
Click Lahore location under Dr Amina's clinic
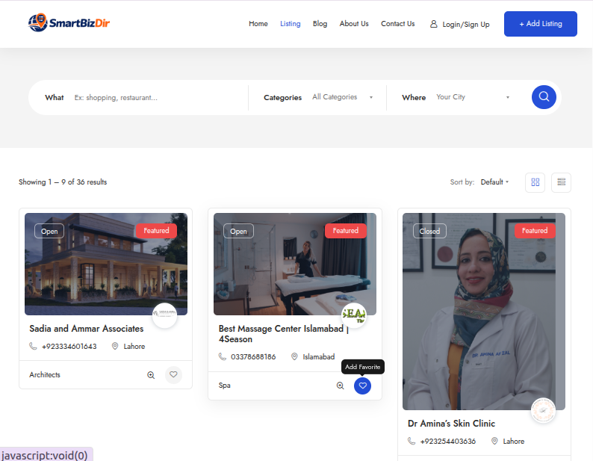(514, 442)
